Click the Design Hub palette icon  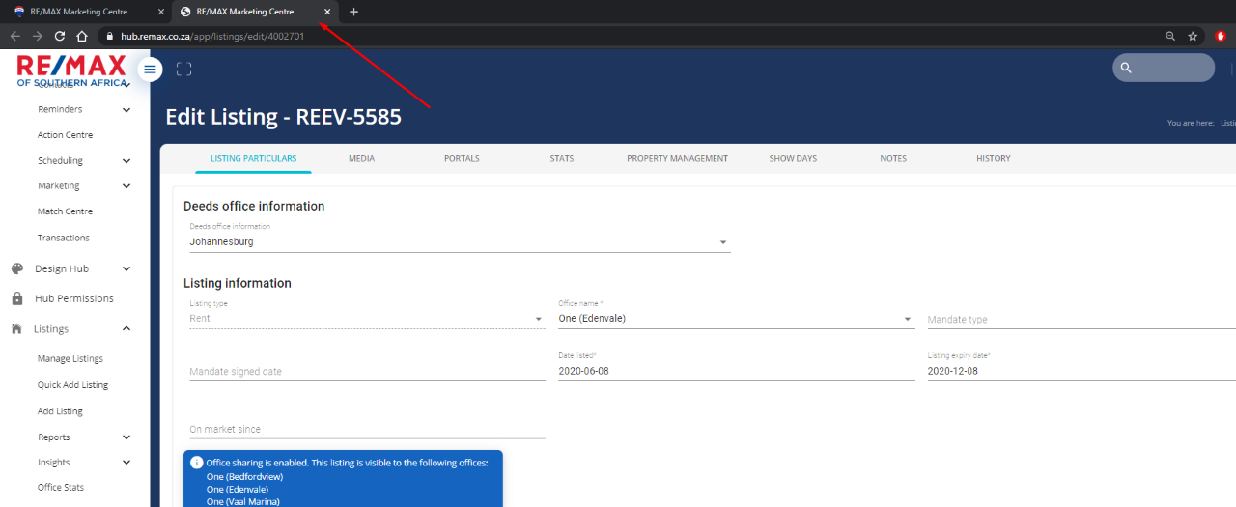[x=17, y=268]
